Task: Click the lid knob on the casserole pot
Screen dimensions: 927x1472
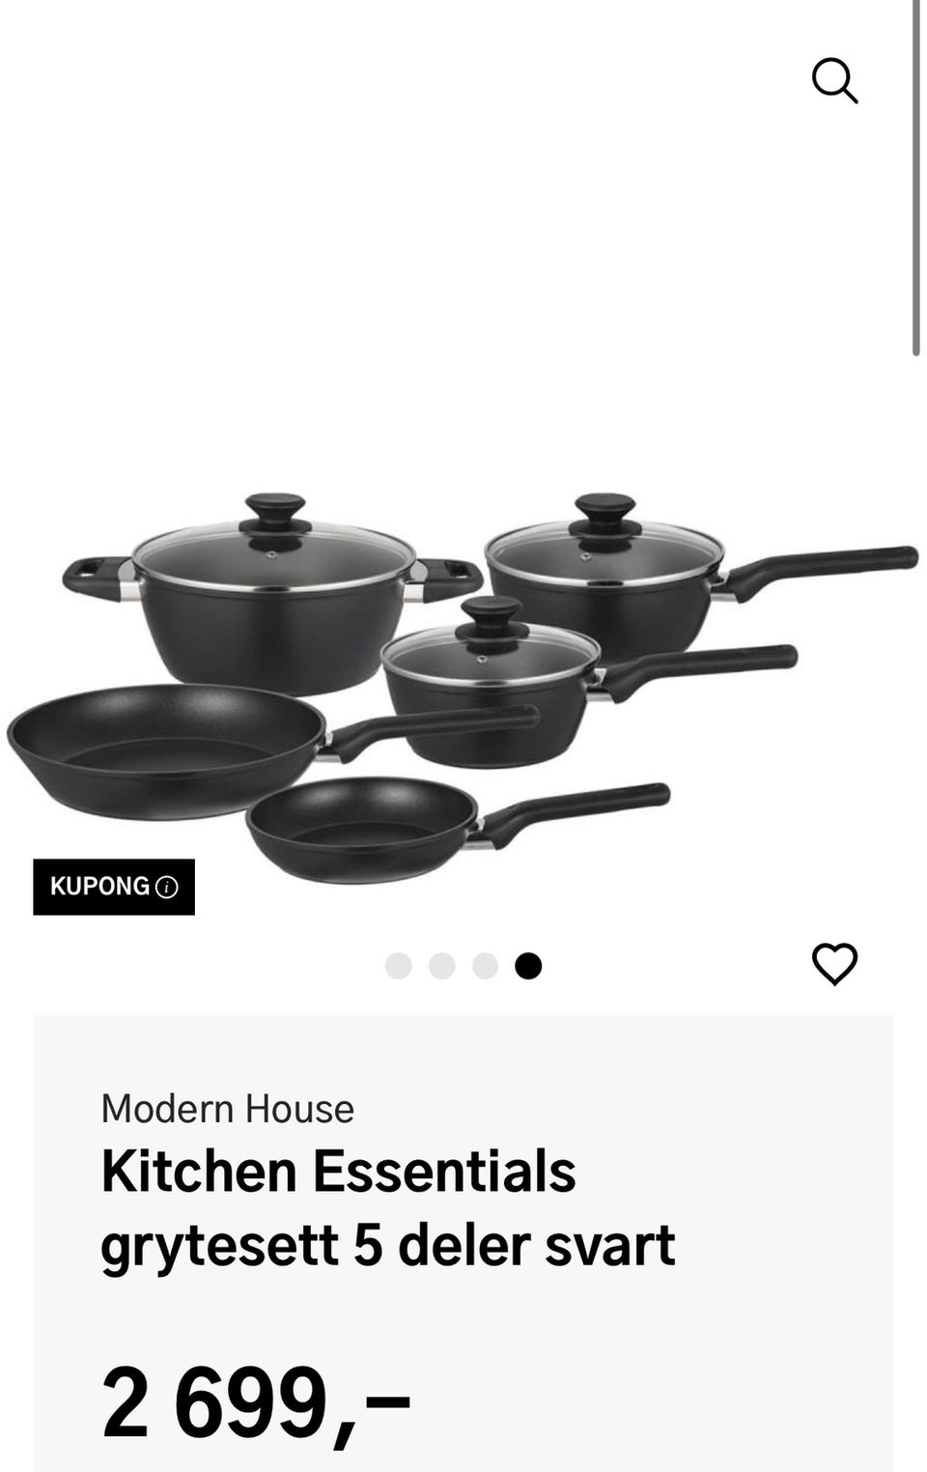Action: (275, 512)
